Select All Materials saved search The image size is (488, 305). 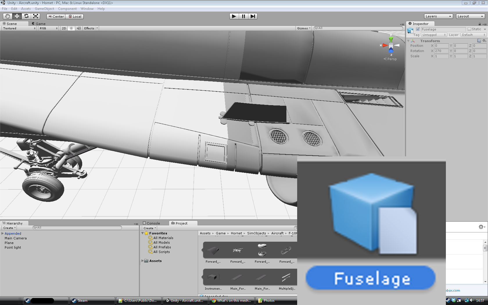[x=161, y=238]
